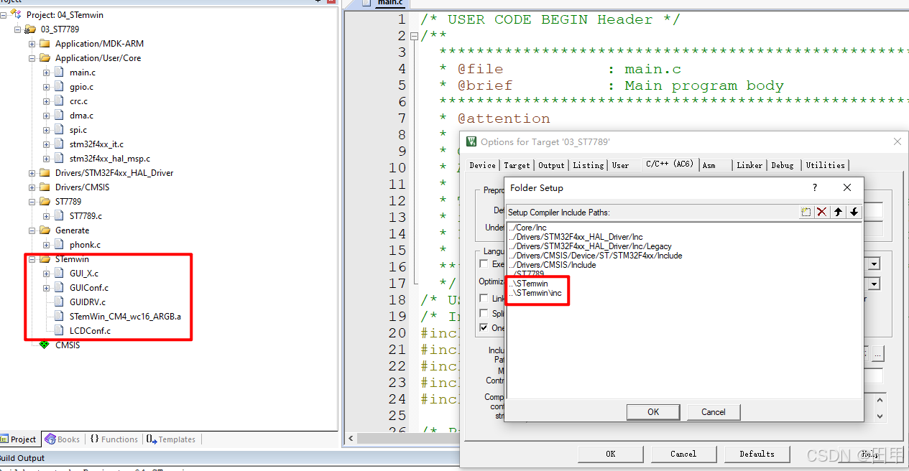Click the Generate folder icon
This screenshot has height=471, width=909.
point(45,230)
